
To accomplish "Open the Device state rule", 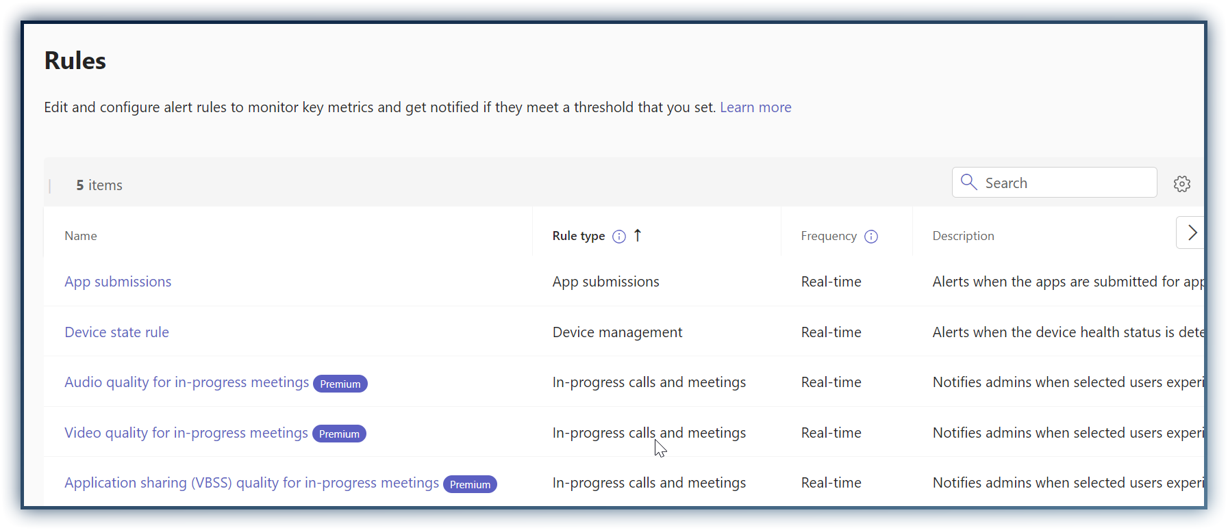I will [x=116, y=332].
